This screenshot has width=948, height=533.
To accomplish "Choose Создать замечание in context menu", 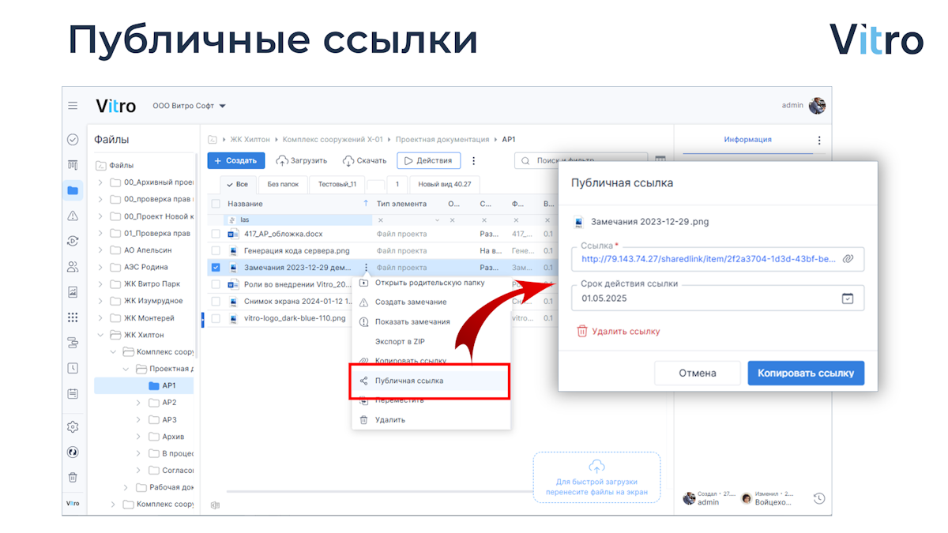I will point(431,302).
